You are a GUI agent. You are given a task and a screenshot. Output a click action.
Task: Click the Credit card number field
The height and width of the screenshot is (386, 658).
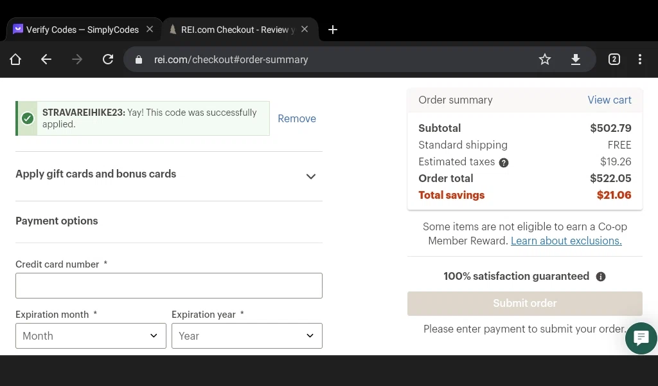[169, 286]
